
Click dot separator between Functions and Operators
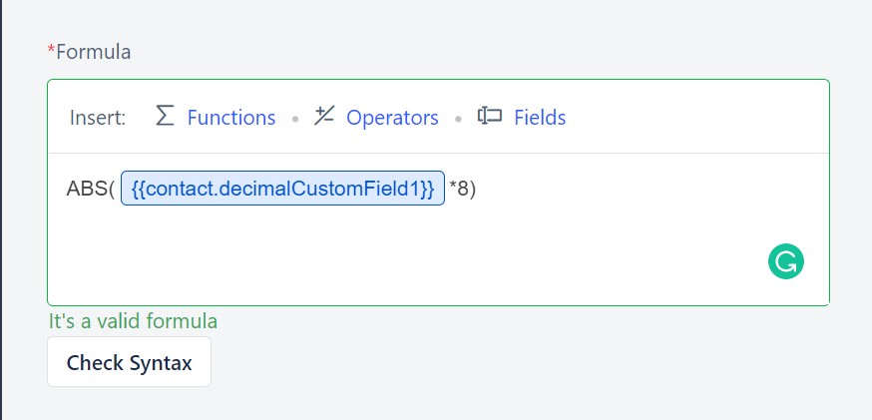pos(295,119)
